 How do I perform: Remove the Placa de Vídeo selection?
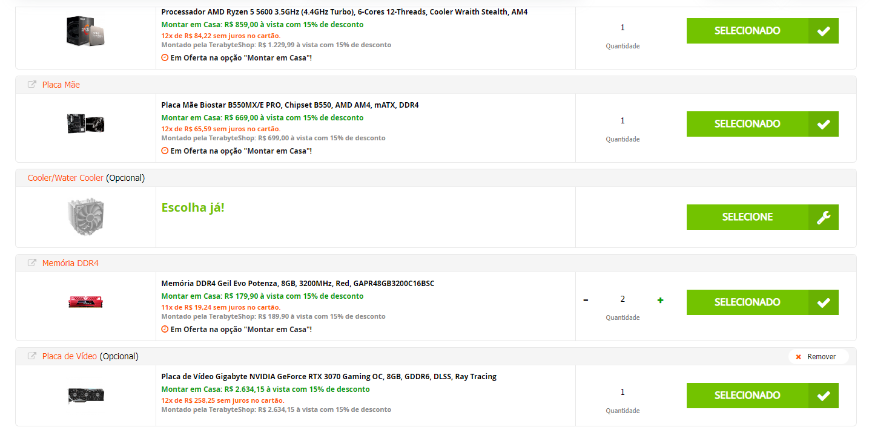tap(818, 357)
